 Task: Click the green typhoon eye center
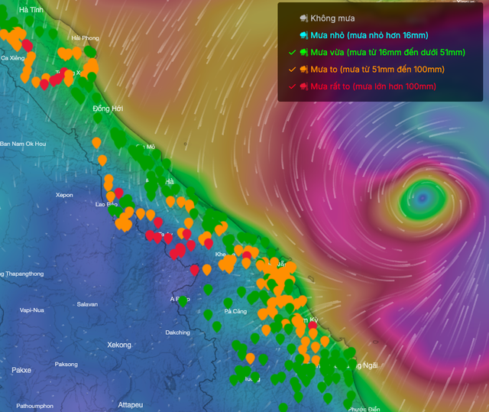(426, 199)
